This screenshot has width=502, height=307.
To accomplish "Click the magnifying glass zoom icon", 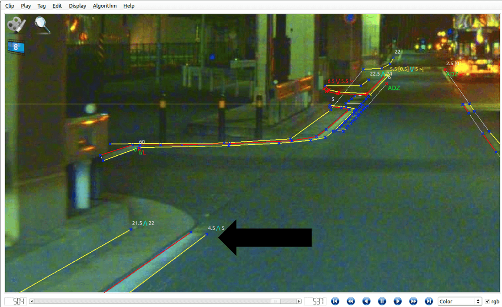I will point(42,25).
